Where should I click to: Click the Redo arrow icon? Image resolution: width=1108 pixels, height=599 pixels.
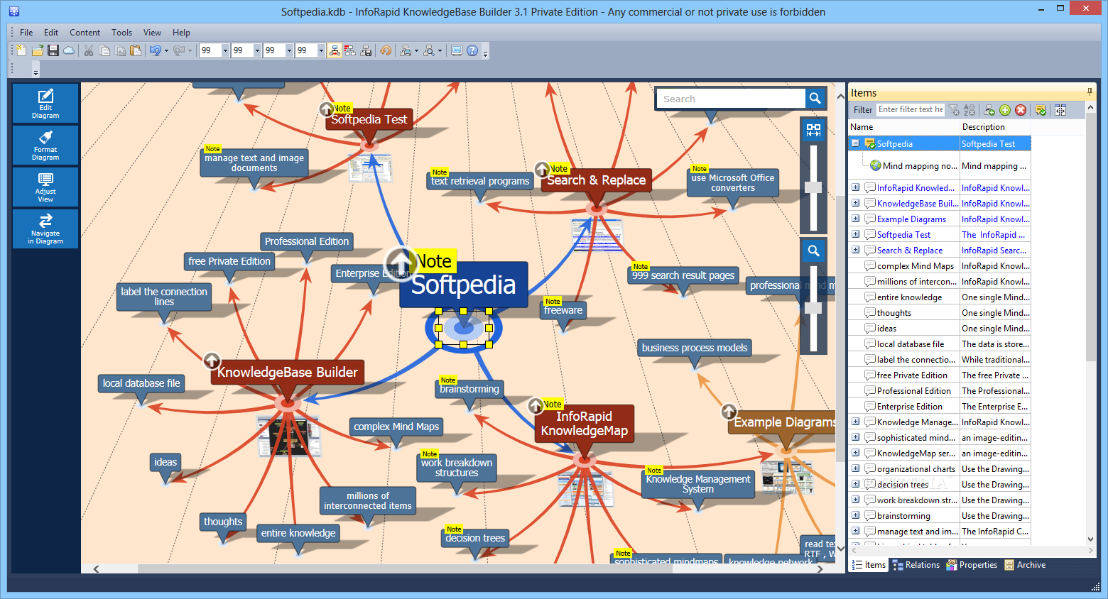(x=179, y=50)
